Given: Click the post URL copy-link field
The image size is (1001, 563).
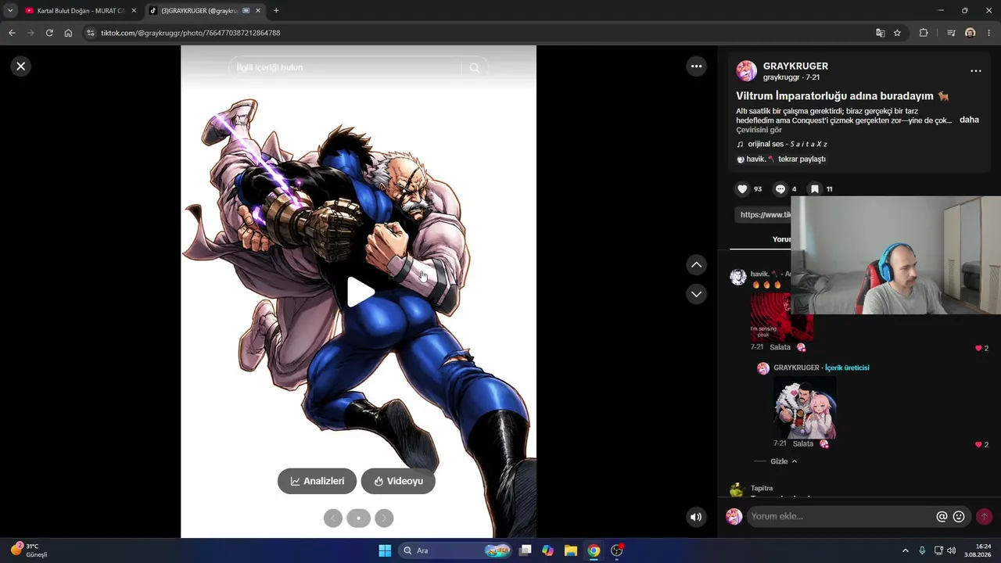Looking at the screenshot, I should [763, 214].
